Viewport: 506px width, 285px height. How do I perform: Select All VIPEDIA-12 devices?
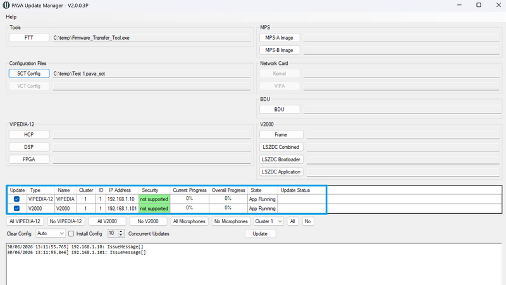pos(25,221)
